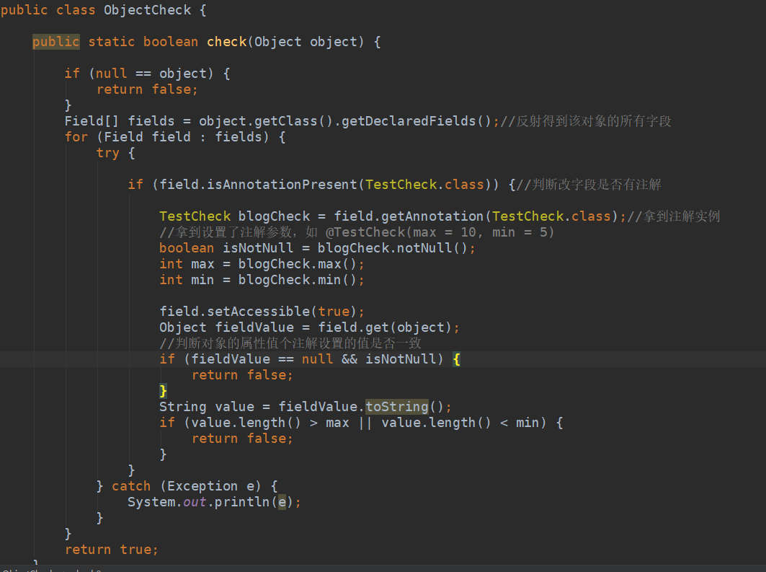Click the try keyword
766x572 pixels.
click(x=107, y=153)
